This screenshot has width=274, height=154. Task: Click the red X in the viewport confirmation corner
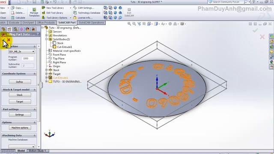262,37
